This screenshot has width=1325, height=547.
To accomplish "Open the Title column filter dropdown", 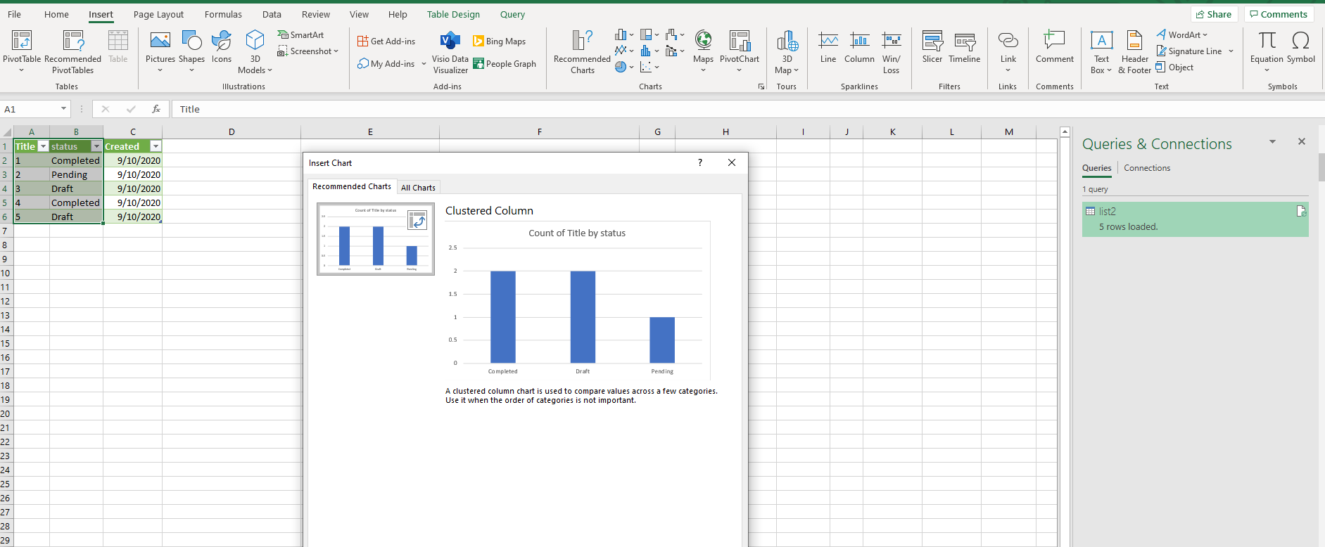I will tap(43, 146).
